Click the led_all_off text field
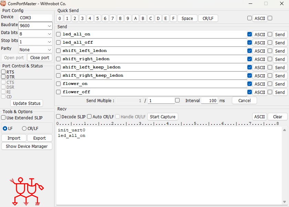Viewport: 289px width, 207px height. (154, 43)
